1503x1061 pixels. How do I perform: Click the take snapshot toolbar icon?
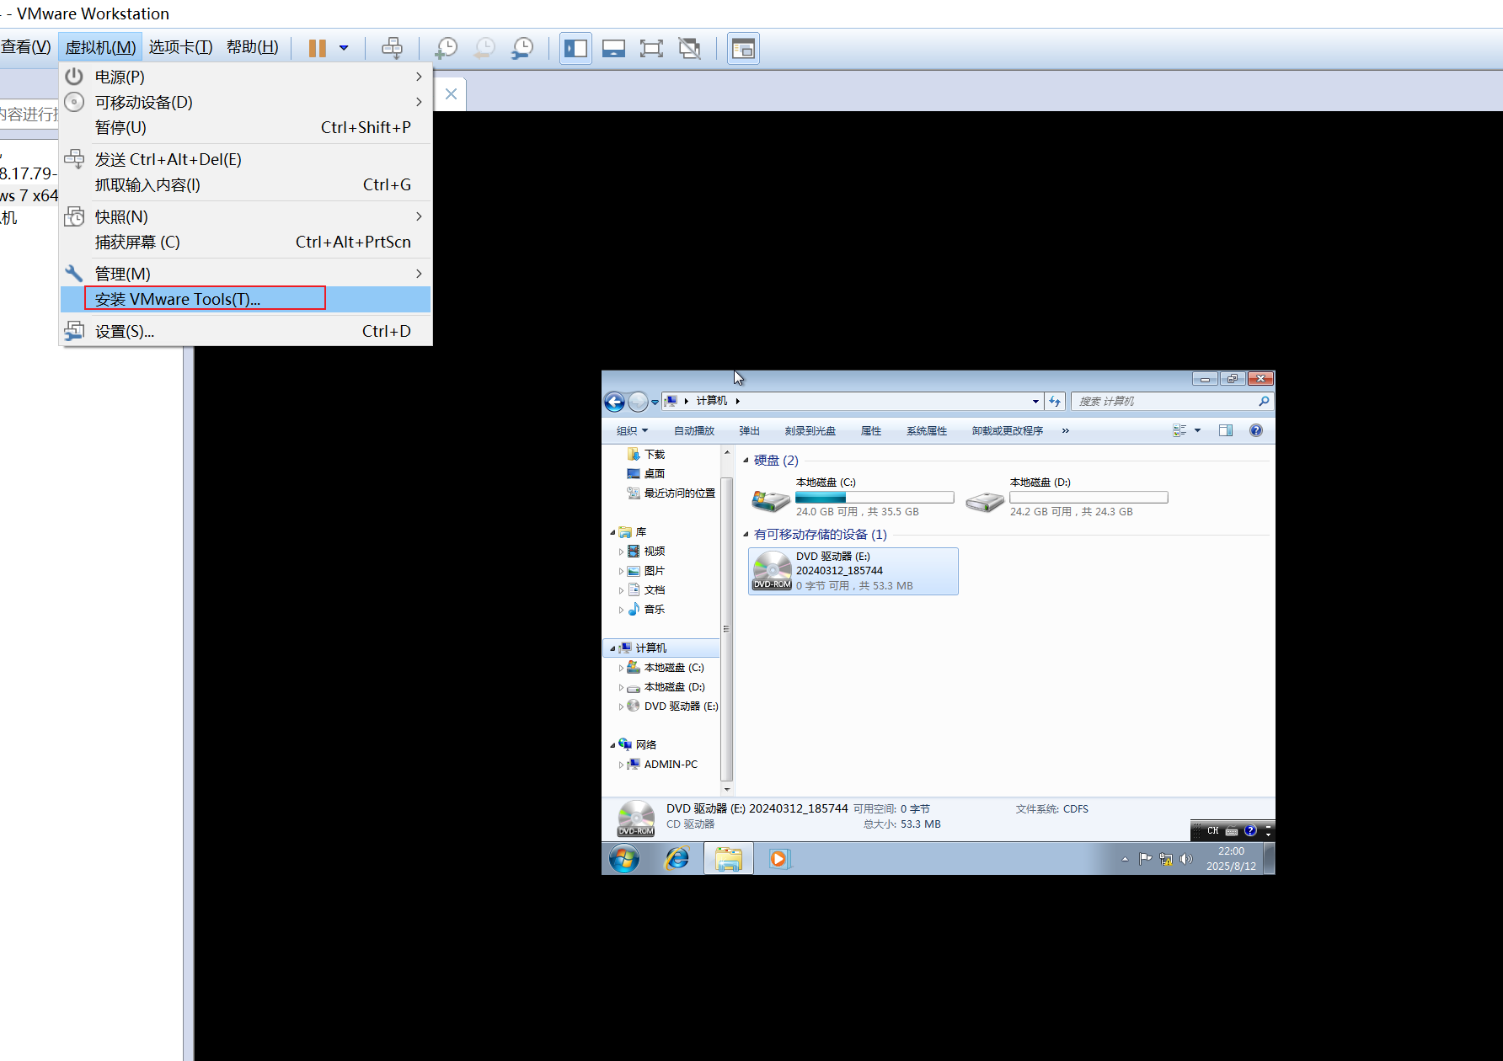click(x=446, y=48)
